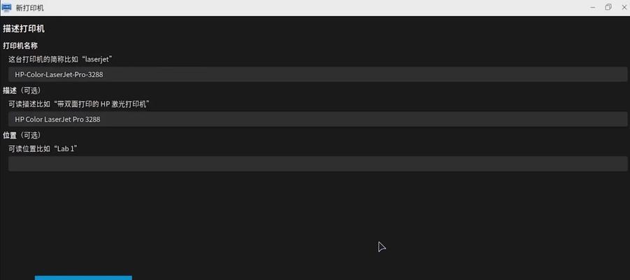Click the empty location input field
This screenshot has height=280, width=630.
[317, 164]
